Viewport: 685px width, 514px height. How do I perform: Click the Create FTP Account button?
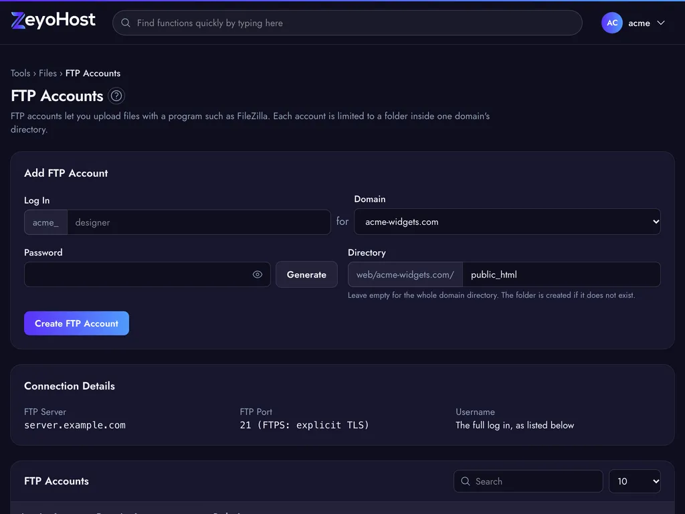76,323
